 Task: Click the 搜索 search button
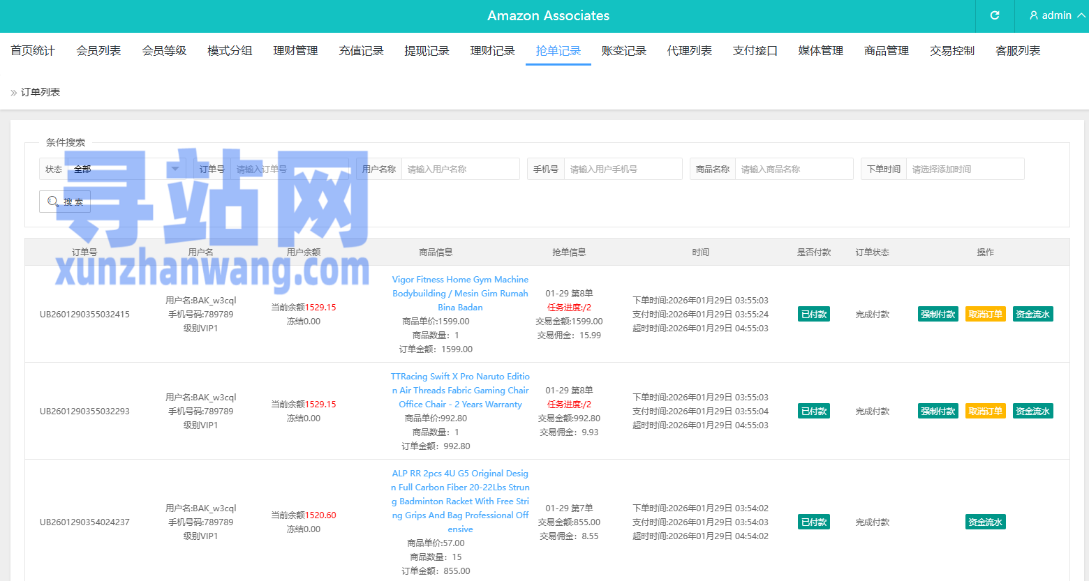point(65,202)
